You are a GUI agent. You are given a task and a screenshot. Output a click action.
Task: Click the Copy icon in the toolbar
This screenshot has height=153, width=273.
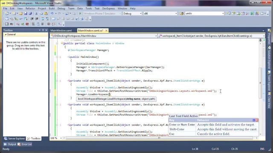tap(41, 14)
